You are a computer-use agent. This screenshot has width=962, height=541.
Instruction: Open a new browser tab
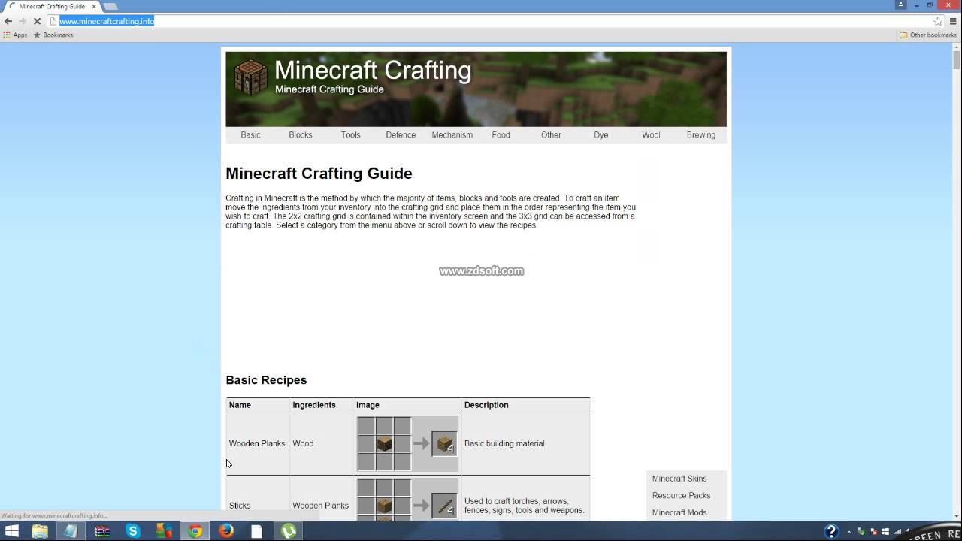coord(110,7)
